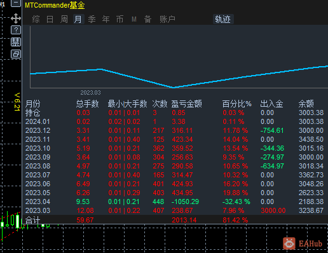Select the 2023.08 month row
Screen dimensions: 328x253
pos(38,166)
